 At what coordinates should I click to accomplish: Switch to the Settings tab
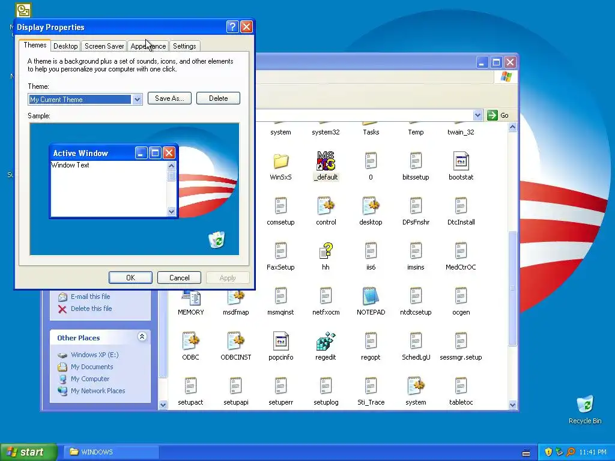pos(184,46)
